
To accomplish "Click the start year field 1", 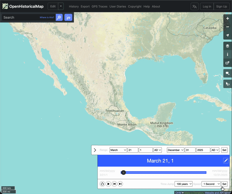I will pos(146,150).
